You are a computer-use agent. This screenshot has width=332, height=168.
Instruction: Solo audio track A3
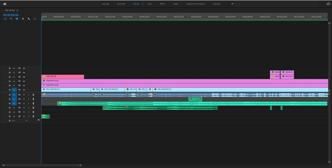point(29,104)
